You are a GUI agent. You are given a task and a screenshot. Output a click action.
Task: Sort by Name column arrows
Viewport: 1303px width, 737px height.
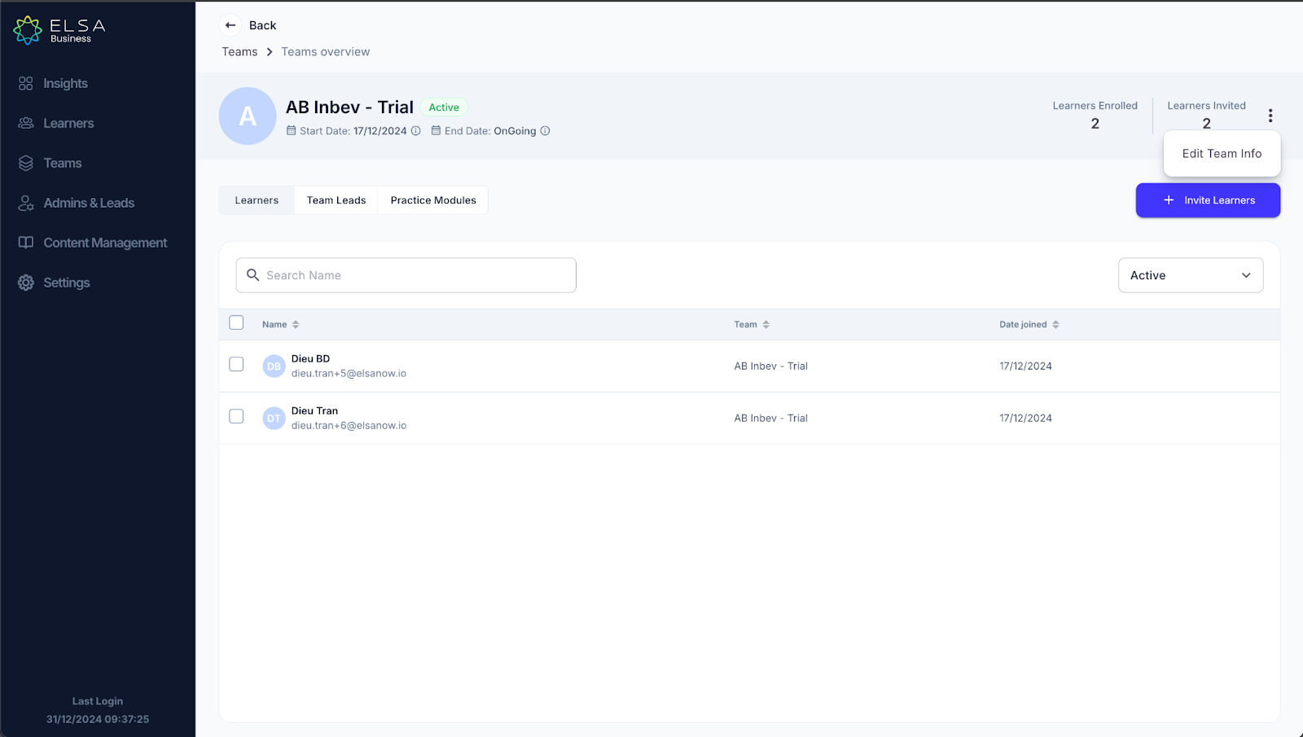[296, 324]
